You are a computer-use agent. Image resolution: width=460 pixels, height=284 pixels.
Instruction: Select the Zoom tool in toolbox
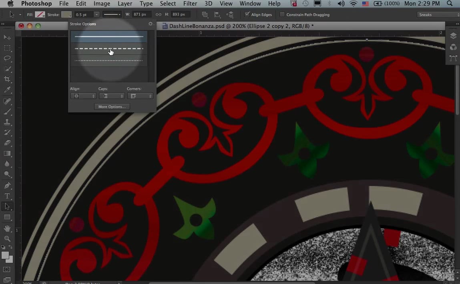pyautogui.click(x=7, y=238)
